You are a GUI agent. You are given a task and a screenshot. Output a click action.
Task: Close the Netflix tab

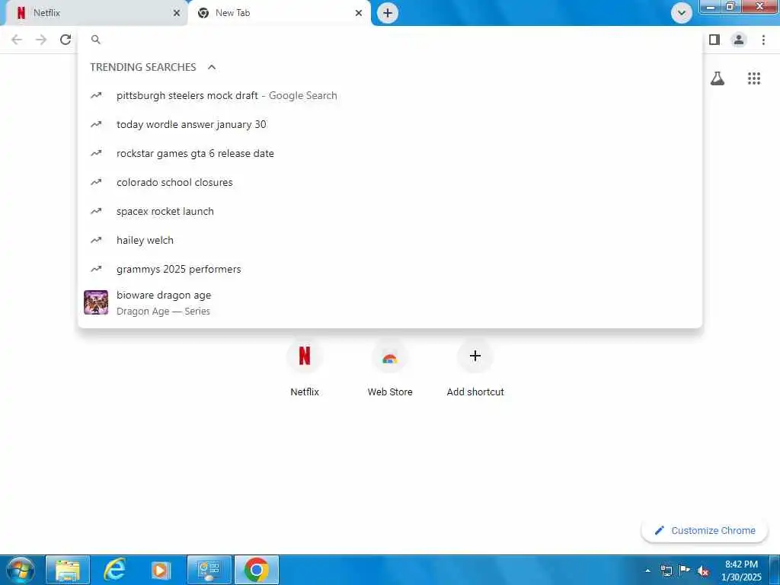coord(177,13)
